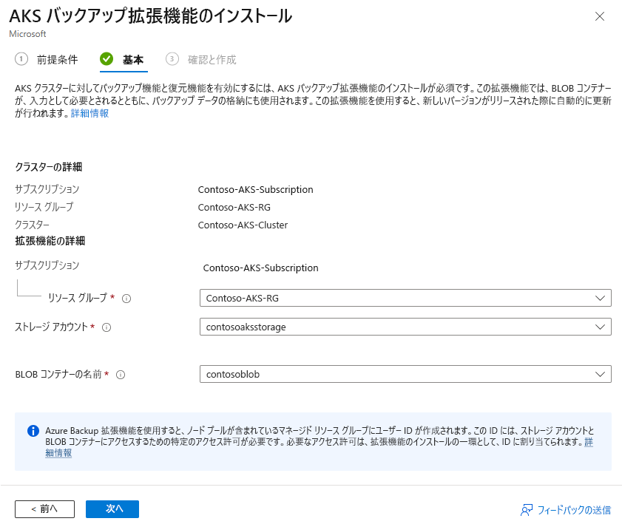
Task: Open the 前提条件 step tab
Action: 57,60
